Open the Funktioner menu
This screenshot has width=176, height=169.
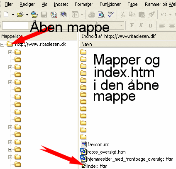tap(110, 4)
